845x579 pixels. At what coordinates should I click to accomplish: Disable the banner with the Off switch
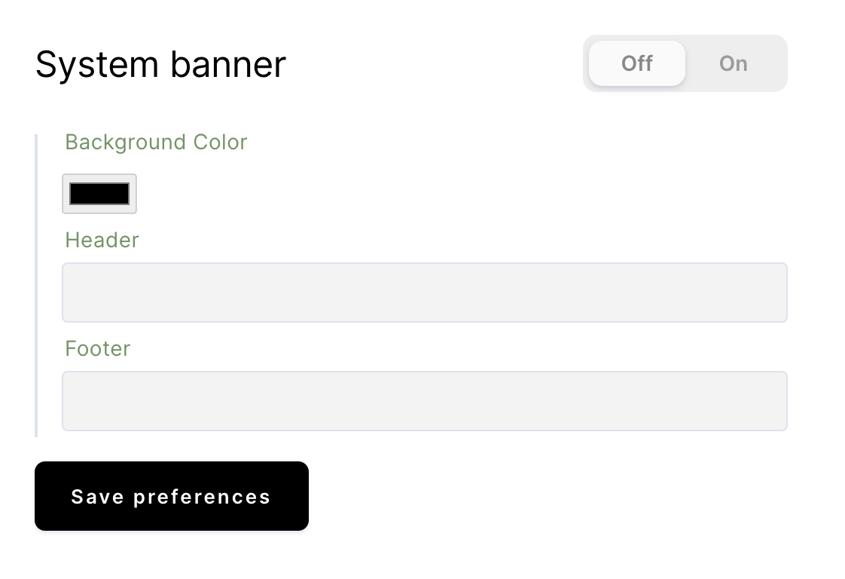tap(636, 63)
